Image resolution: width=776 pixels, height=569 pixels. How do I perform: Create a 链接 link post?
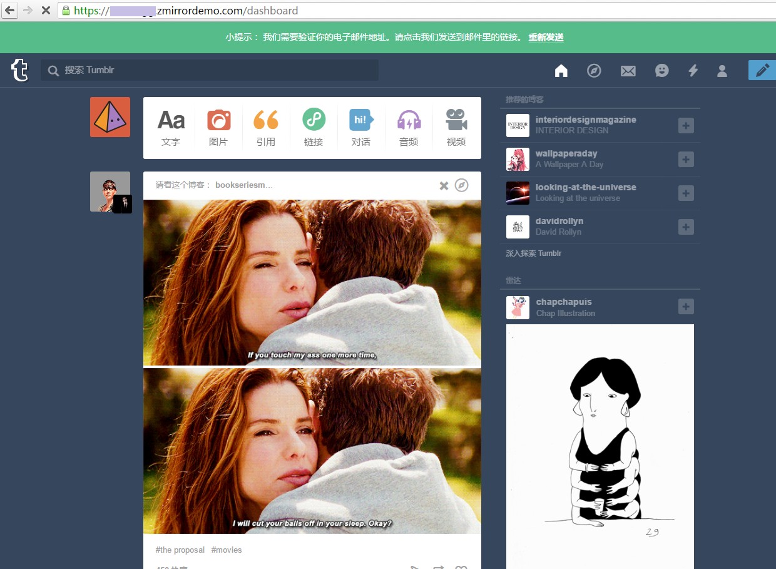pyautogui.click(x=314, y=128)
